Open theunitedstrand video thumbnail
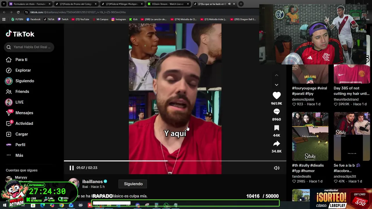The height and width of the screenshot is (209, 372). click(352, 74)
